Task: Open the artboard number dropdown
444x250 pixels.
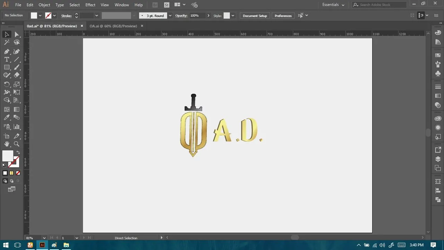Action: pos(77,238)
